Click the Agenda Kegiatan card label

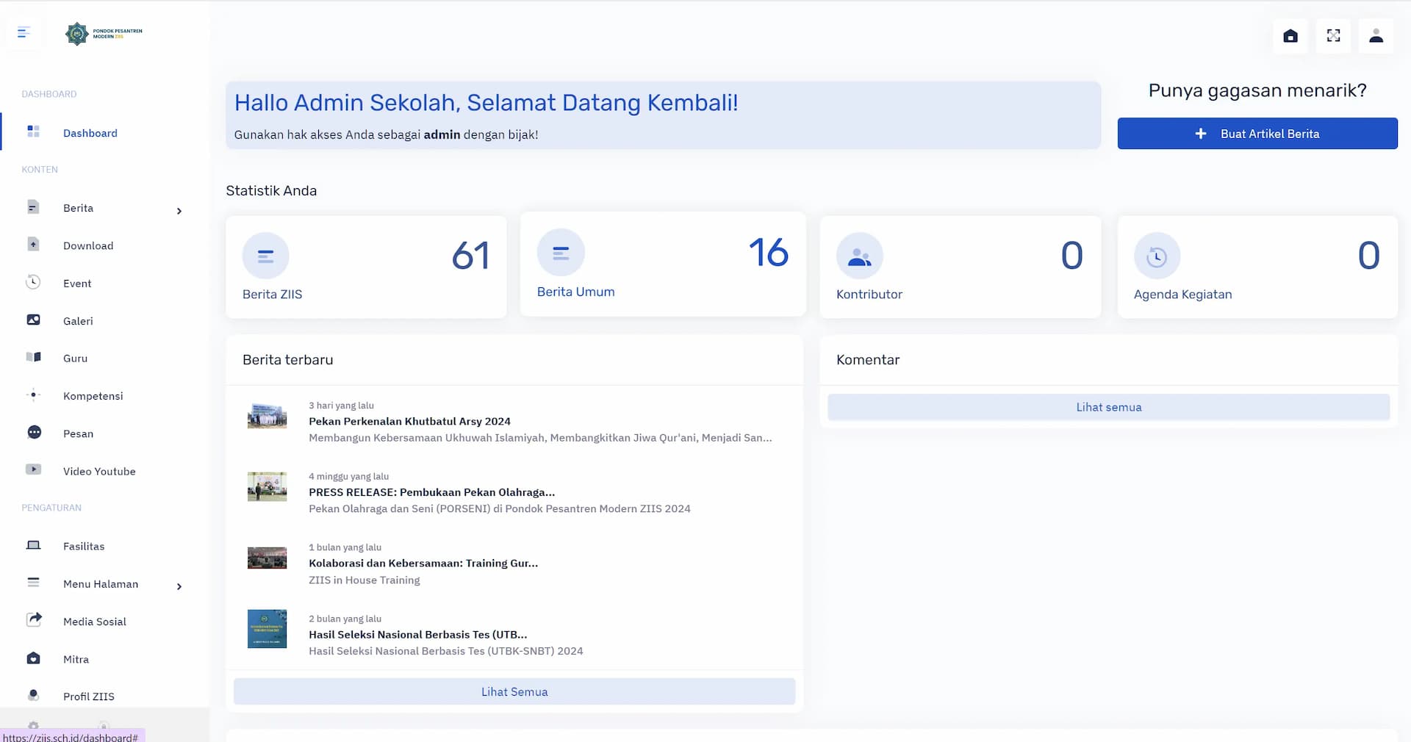tap(1182, 294)
